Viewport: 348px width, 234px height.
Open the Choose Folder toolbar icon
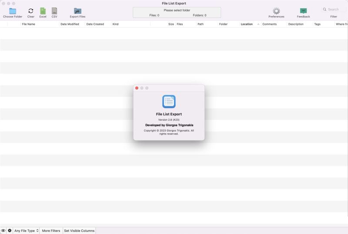click(13, 11)
